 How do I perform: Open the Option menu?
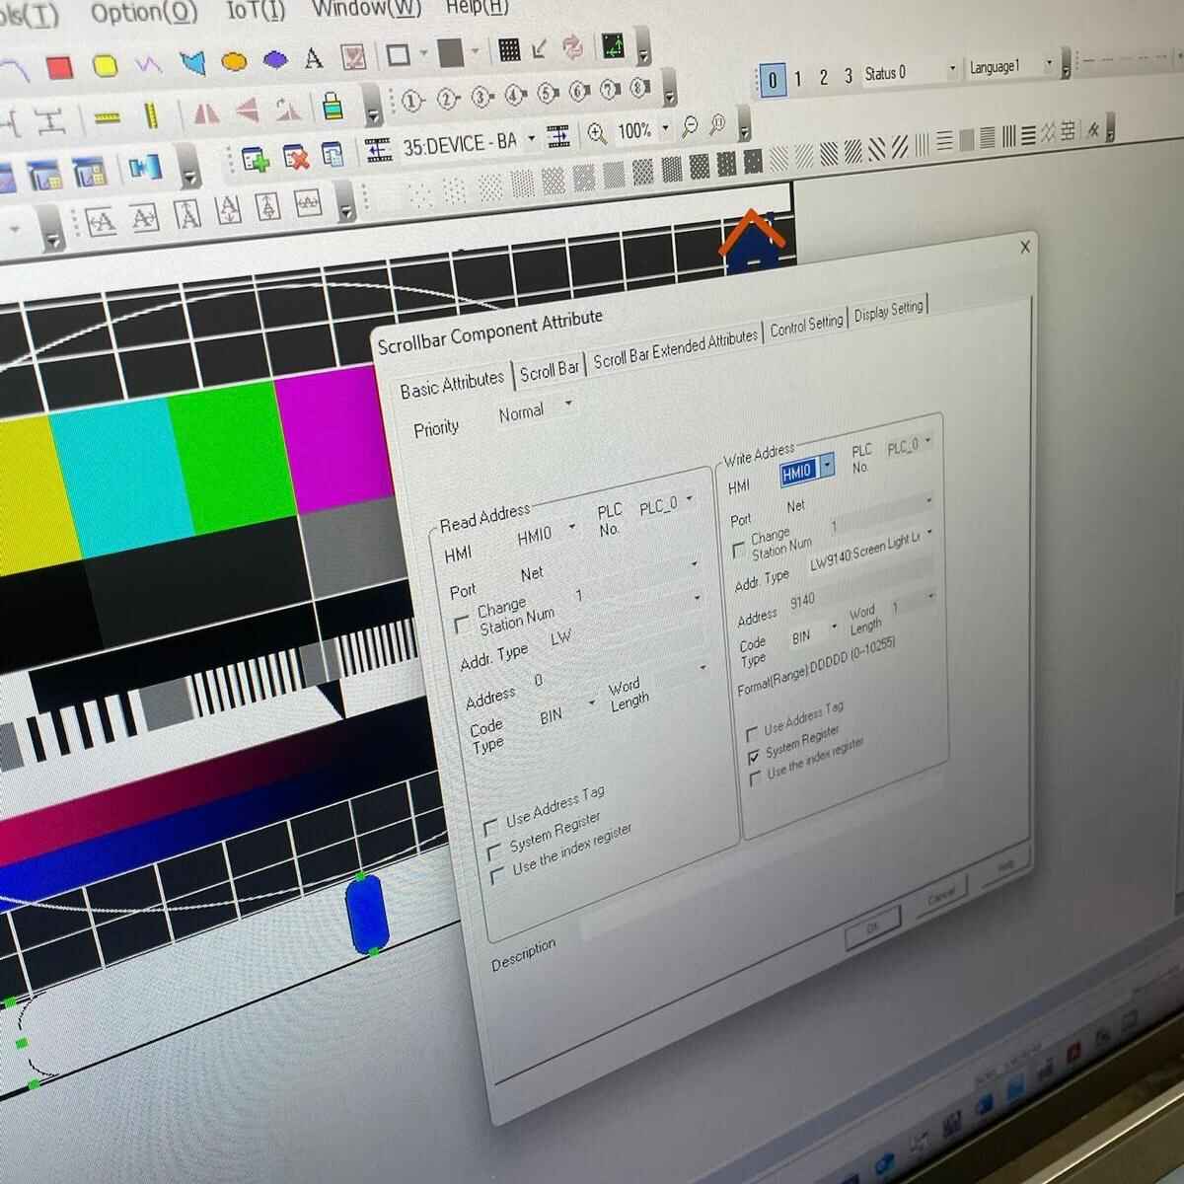[144, 14]
